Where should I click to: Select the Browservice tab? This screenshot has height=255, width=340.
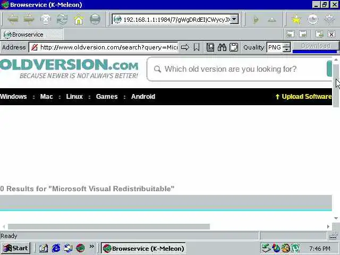pyautogui.click(x=32, y=35)
